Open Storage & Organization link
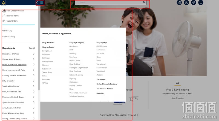The image size is (219, 121). coord(79,68)
